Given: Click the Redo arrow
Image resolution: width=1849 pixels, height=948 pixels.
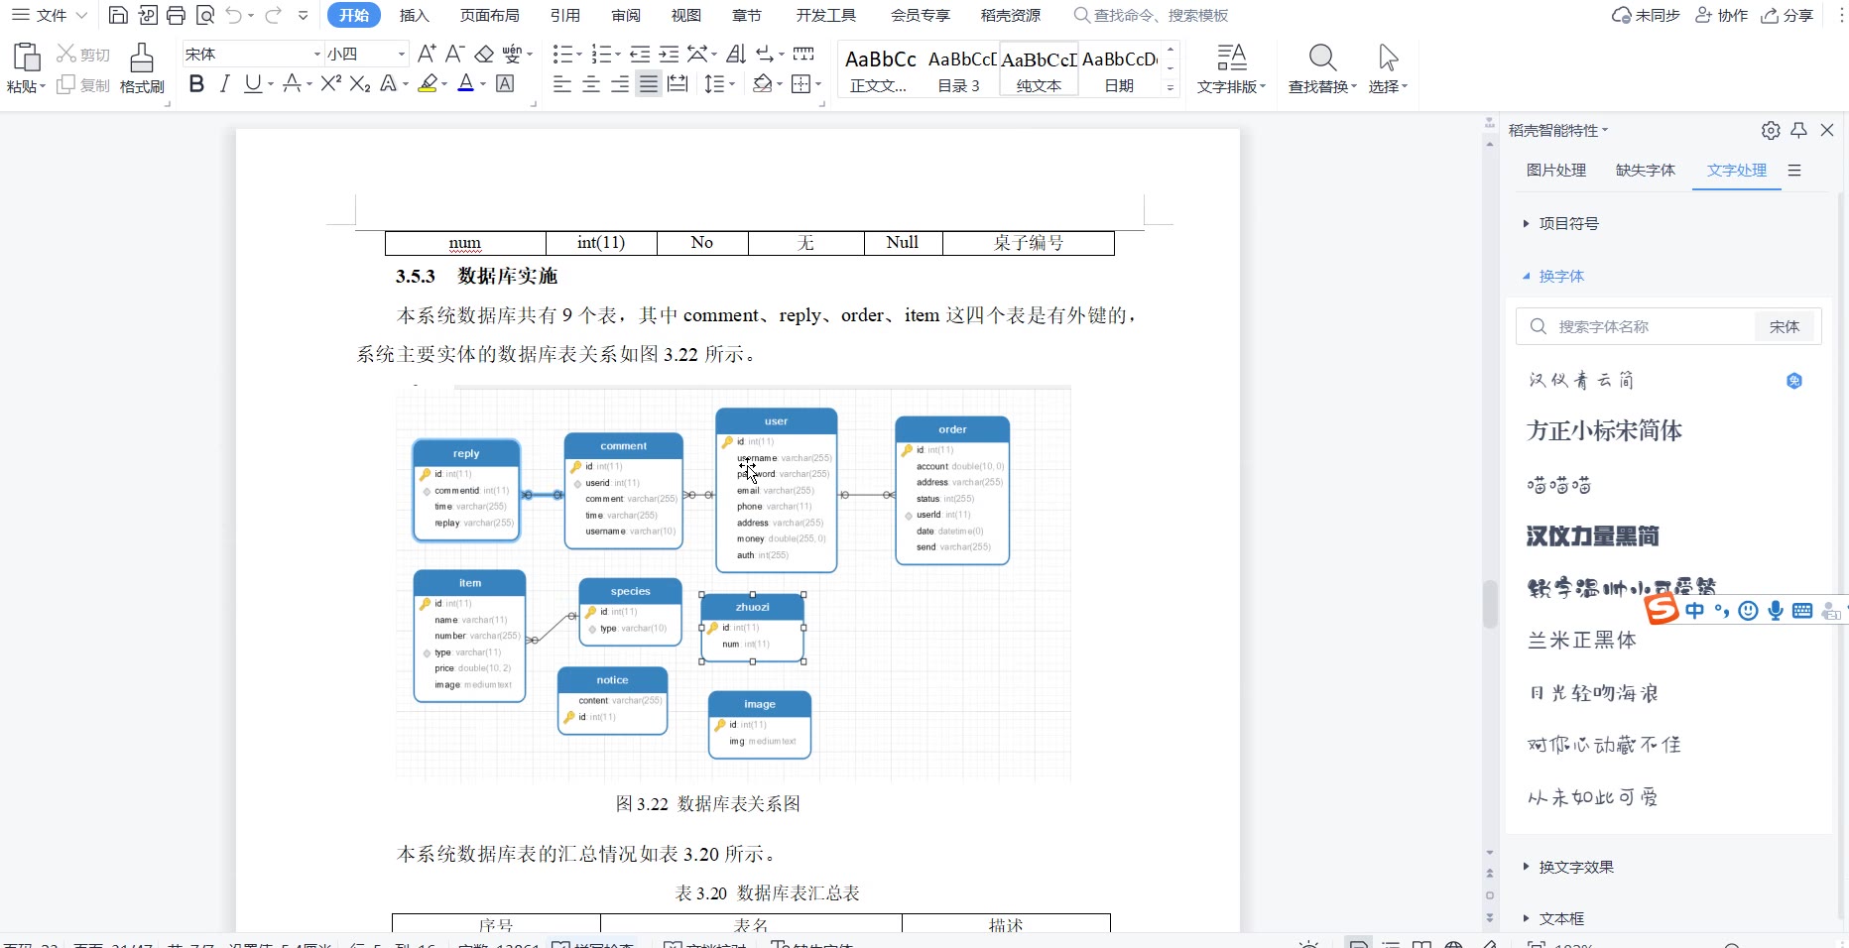Looking at the screenshot, I should point(274,15).
